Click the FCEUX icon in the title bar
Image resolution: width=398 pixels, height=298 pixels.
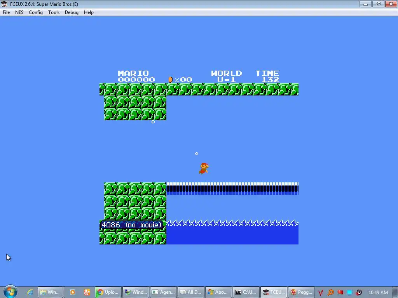4,4
